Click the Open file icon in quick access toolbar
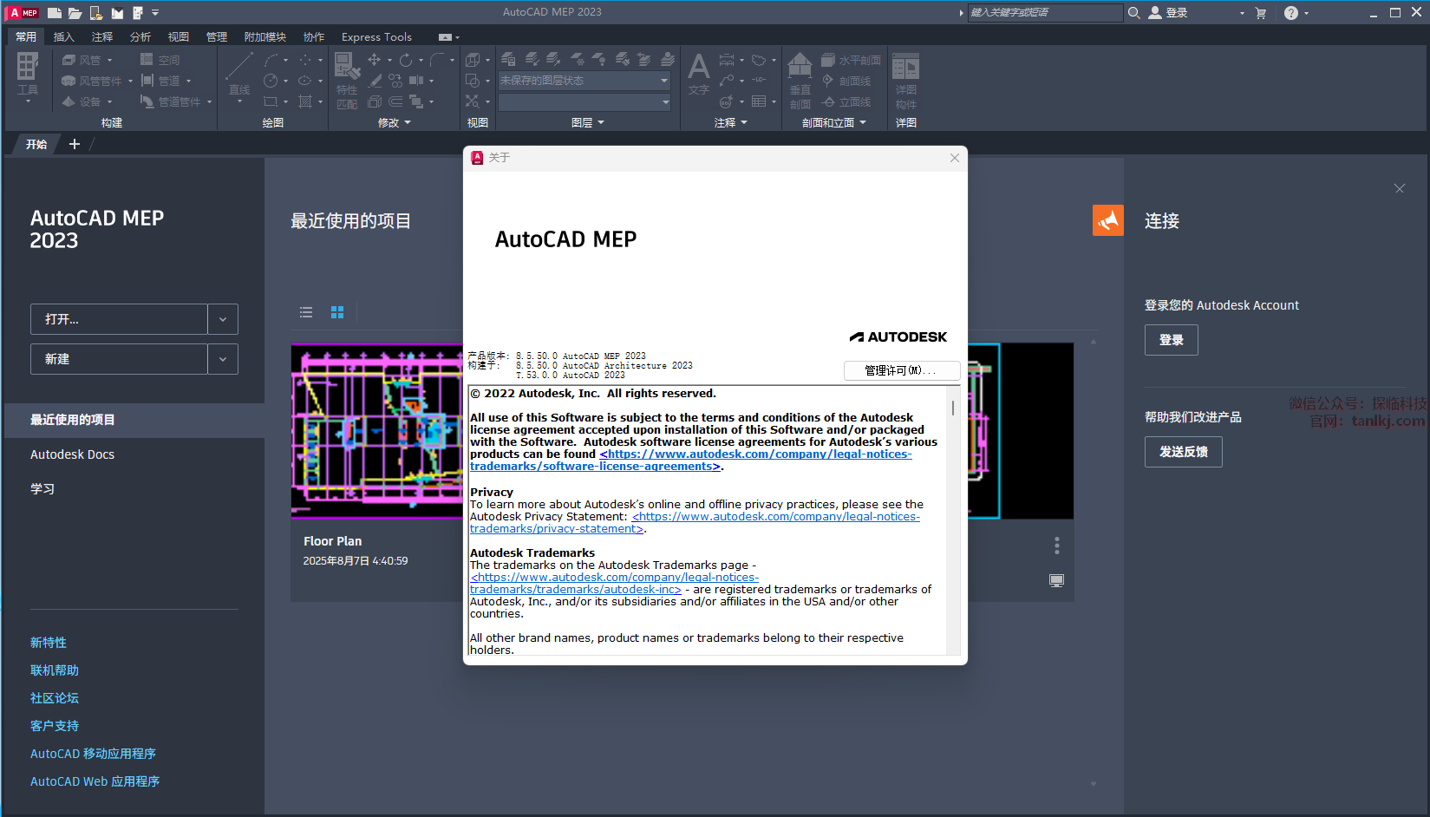This screenshot has width=1430, height=817. [x=75, y=13]
